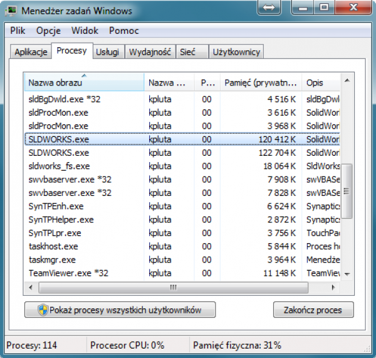This screenshot has height=358, width=376.
Task: Select the SynTPLpr.exe process
Action: tap(182, 233)
